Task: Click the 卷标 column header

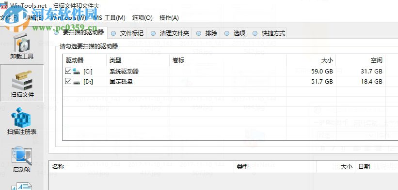Action: 228,60
